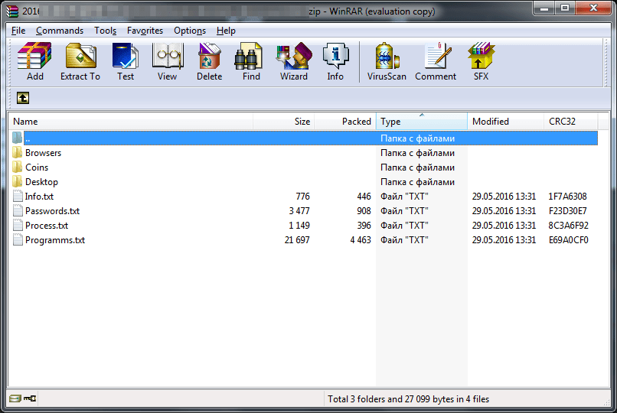Select the Info.txt file name
Viewport: 617px width, 413px height.
click(x=39, y=197)
